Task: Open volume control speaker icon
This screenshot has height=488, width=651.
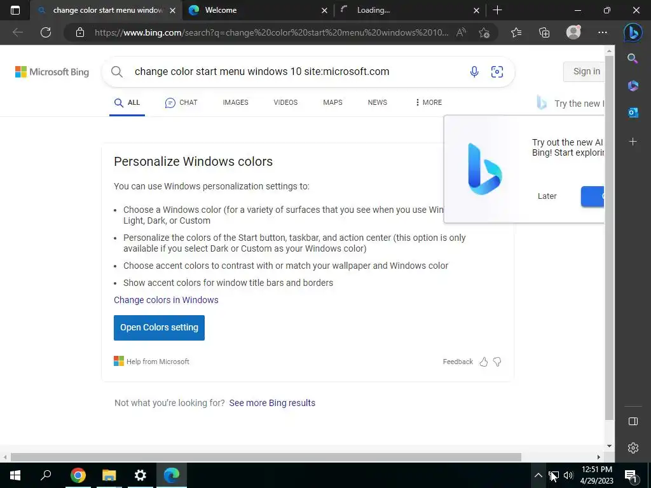Action: pyautogui.click(x=568, y=475)
